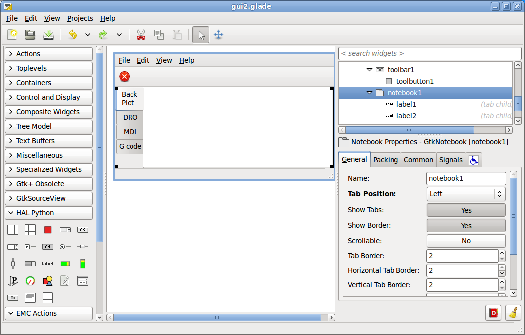Click the Paste clipboard icon
The width and height of the screenshot is (525, 335).
pos(177,34)
